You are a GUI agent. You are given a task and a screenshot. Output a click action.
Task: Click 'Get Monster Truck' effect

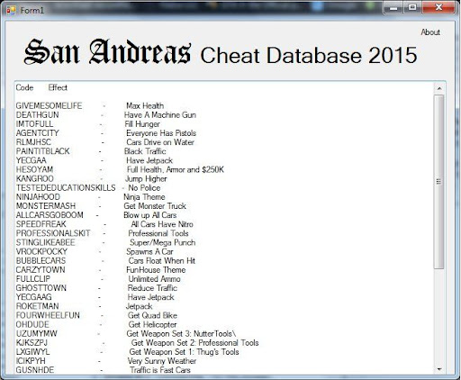[155, 206]
